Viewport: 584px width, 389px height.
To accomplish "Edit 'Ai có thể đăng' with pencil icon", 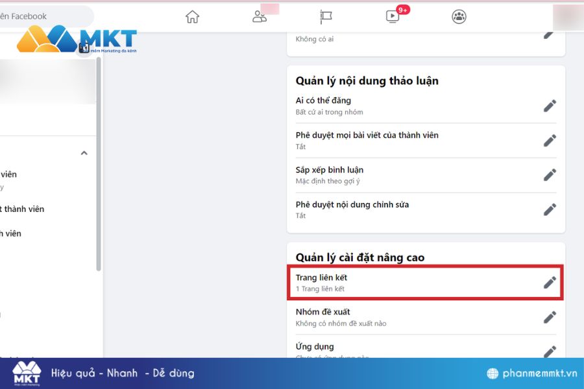I will click(550, 106).
